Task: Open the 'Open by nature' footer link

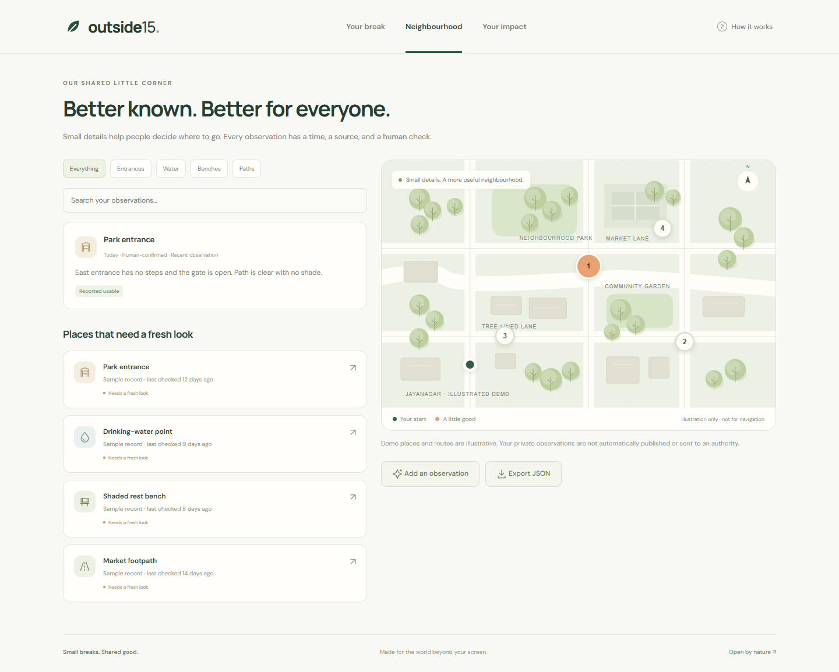Action: pos(752,652)
